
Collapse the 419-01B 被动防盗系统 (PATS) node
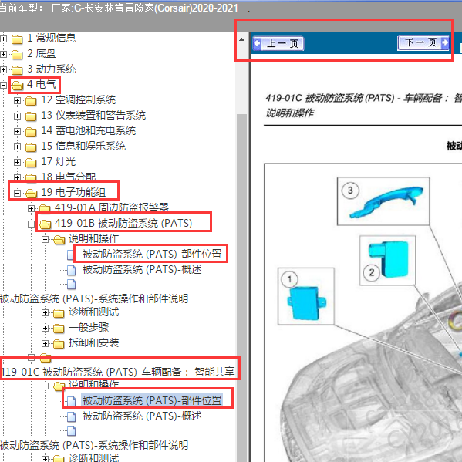tap(31, 224)
